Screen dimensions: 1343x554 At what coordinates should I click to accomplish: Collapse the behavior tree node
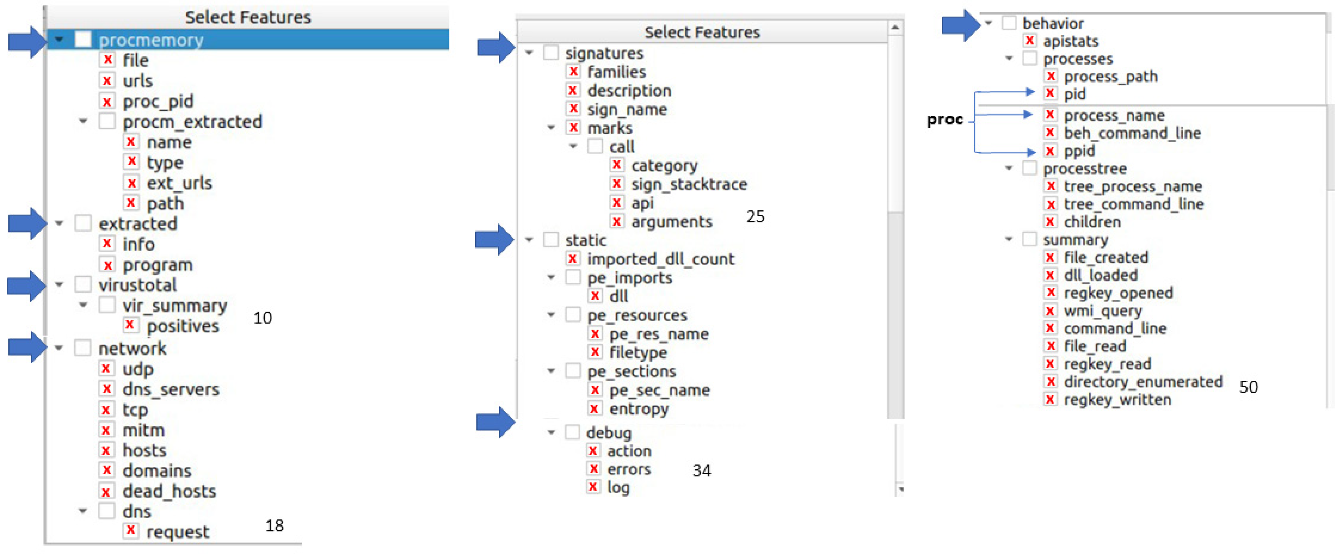(x=989, y=23)
